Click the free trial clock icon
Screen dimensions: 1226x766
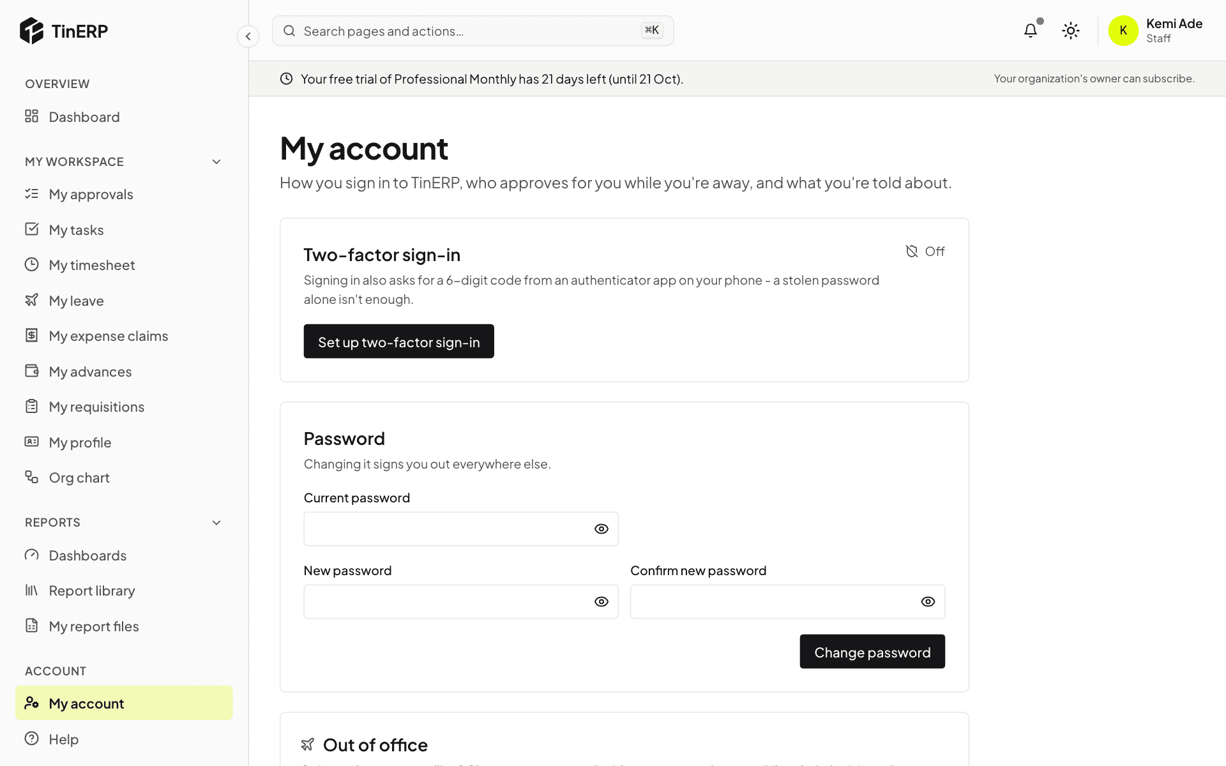pos(287,79)
